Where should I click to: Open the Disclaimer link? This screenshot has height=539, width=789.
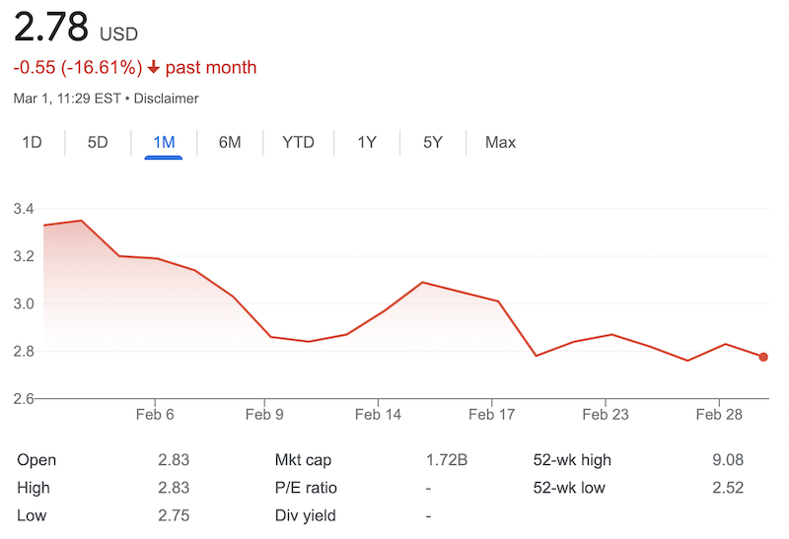point(166,99)
